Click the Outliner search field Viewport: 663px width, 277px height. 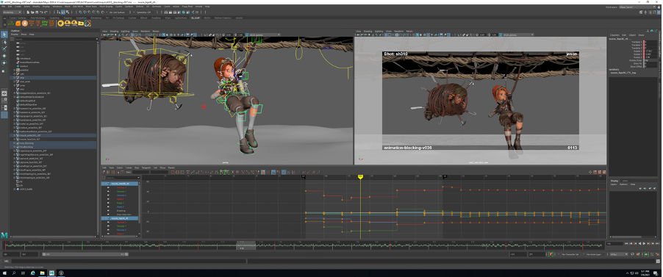tap(56, 39)
